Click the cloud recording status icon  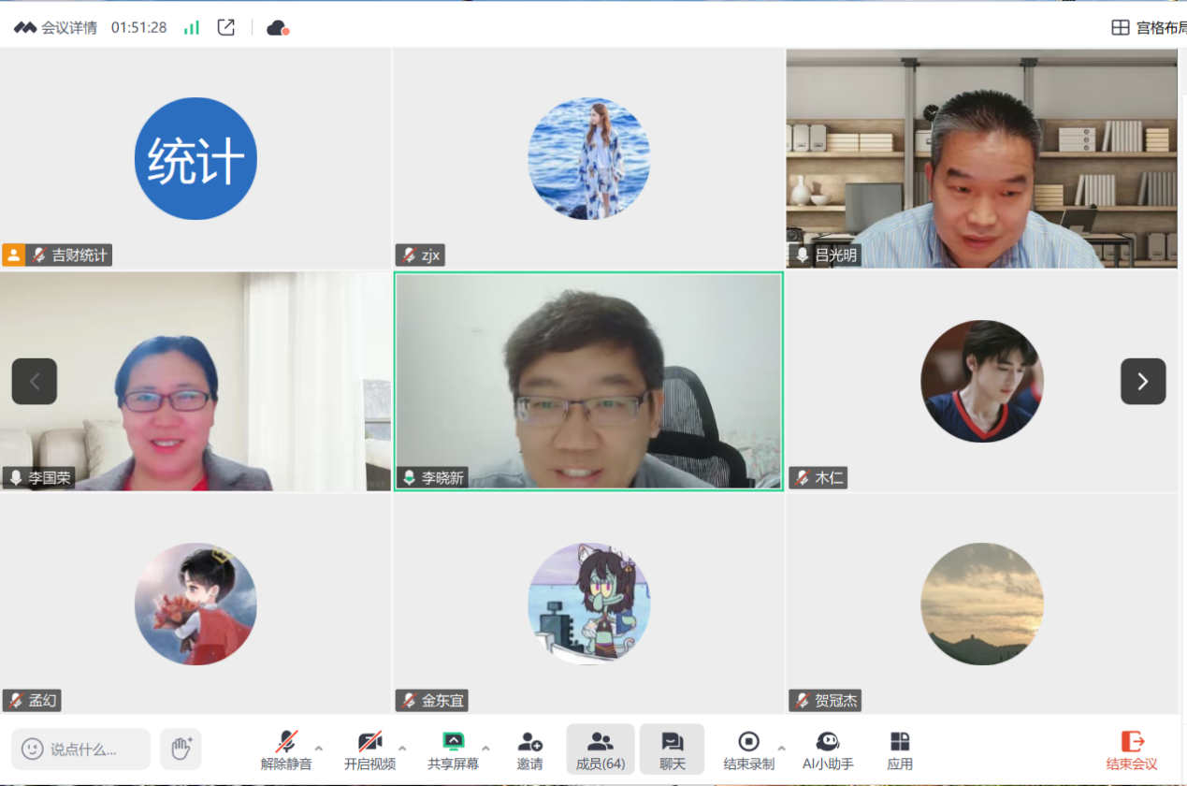tap(277, 27)
